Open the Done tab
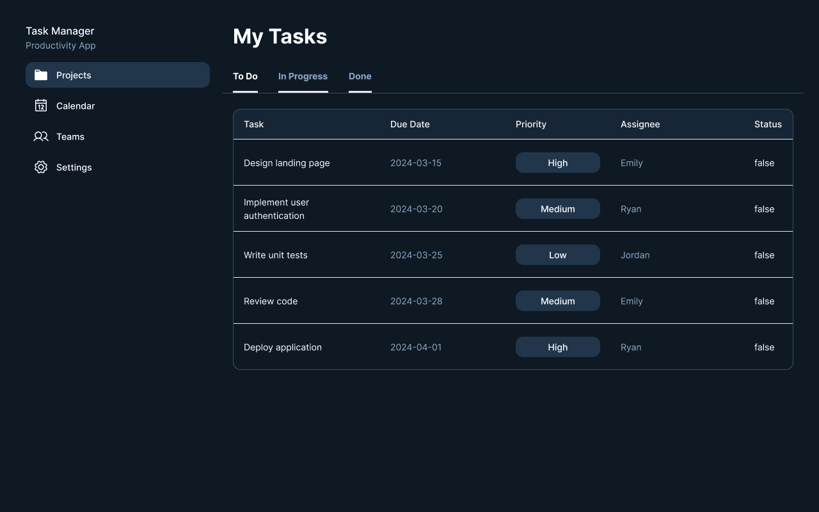Image resolution: width=819 pixels, height=512 pixels. coord(360,76)
